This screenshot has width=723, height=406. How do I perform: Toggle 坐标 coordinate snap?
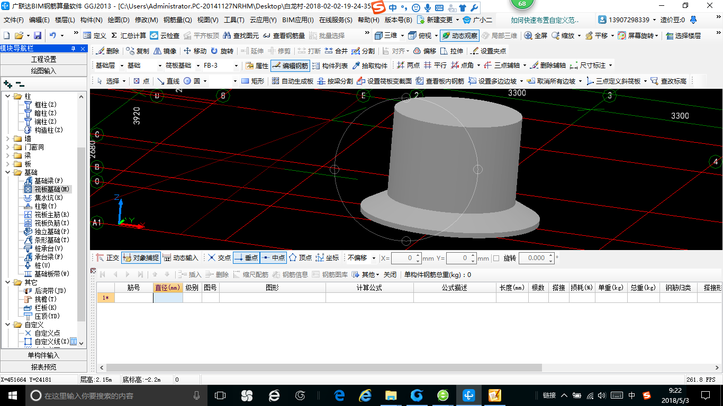coord(327,258)
